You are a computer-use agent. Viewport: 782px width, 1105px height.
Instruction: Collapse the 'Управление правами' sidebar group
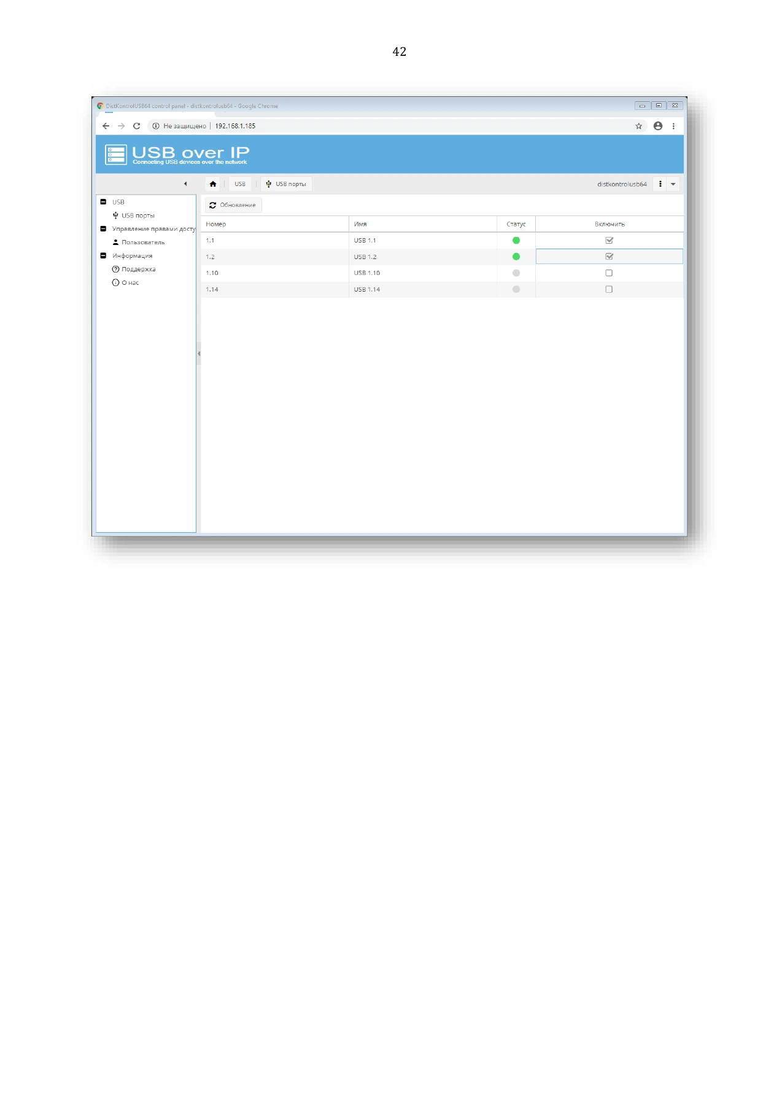103,229
